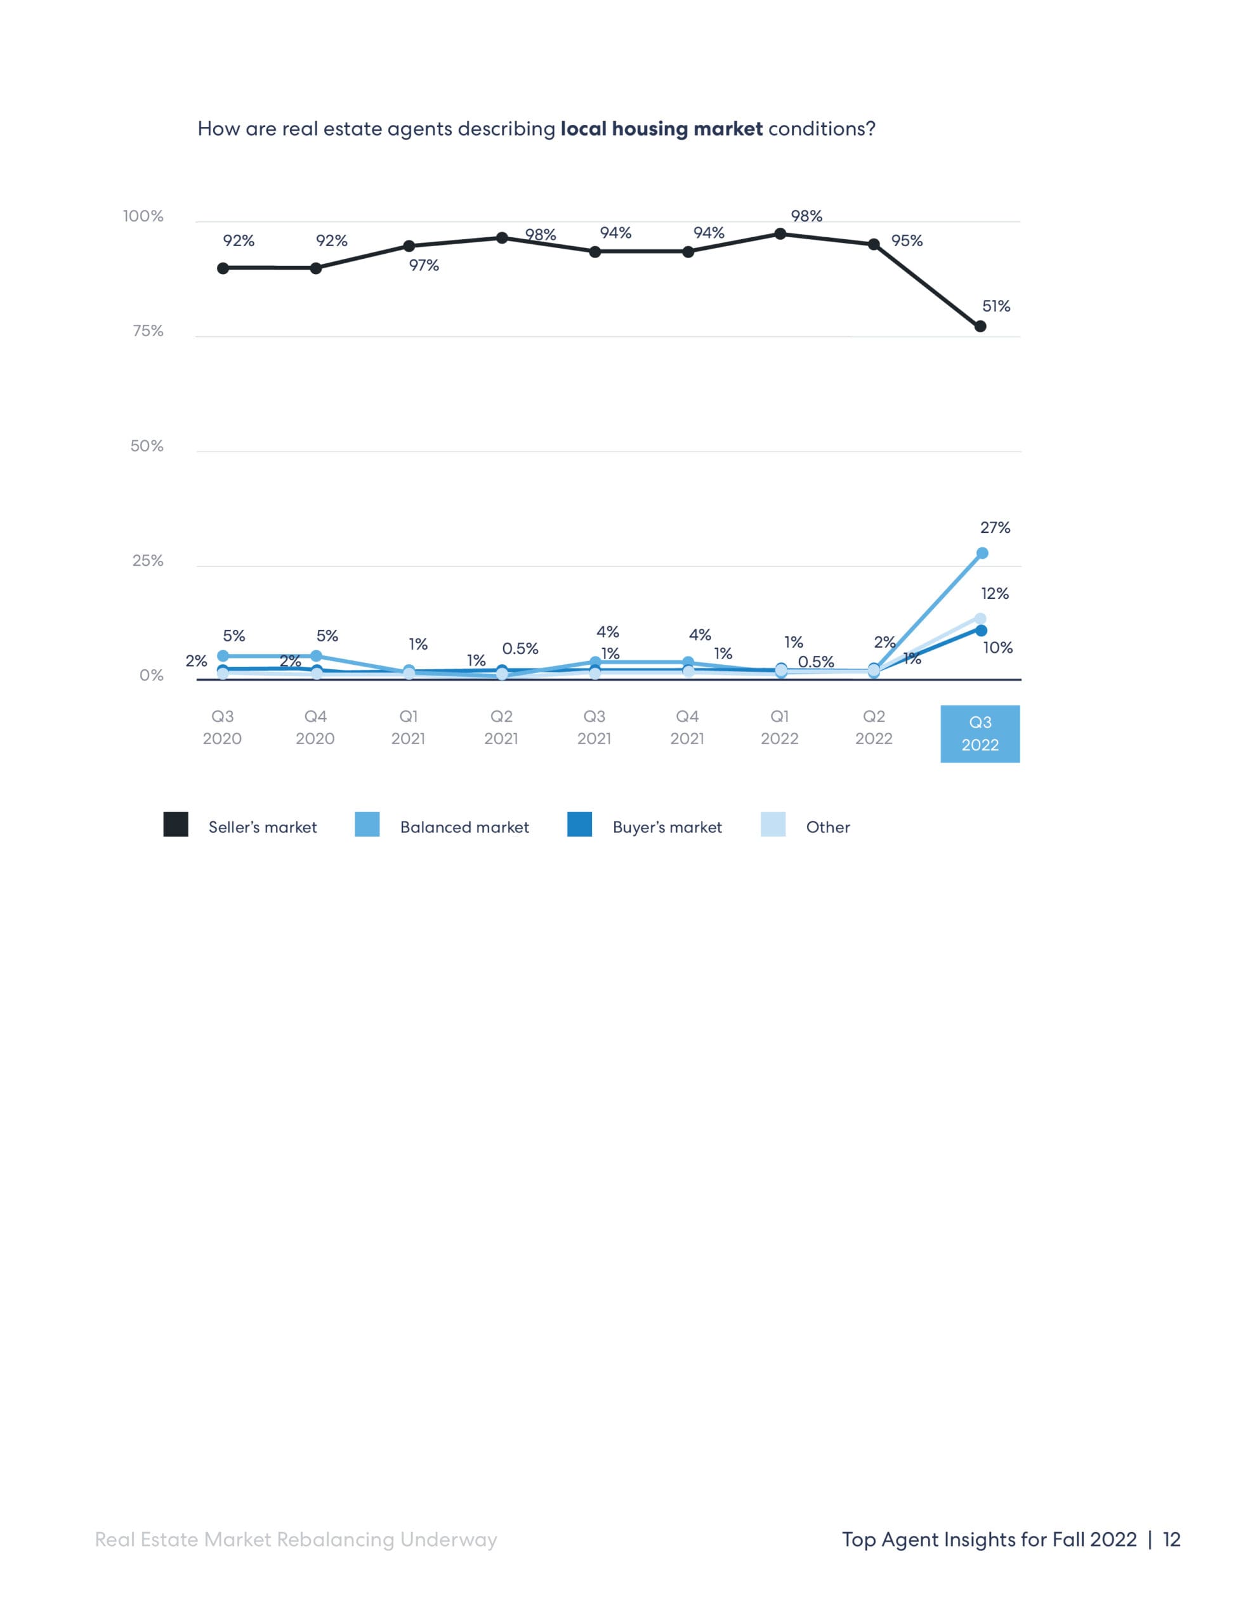This screenshot has height=1624, width=1255.
Task: Click the 27% balanced market data point
Action: 982,553
